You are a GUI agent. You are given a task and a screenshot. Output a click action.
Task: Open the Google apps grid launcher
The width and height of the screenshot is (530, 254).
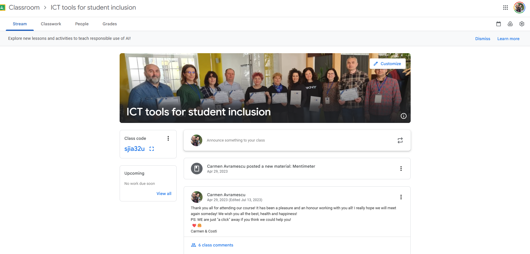pyautogui.click(x=506, y=8)
